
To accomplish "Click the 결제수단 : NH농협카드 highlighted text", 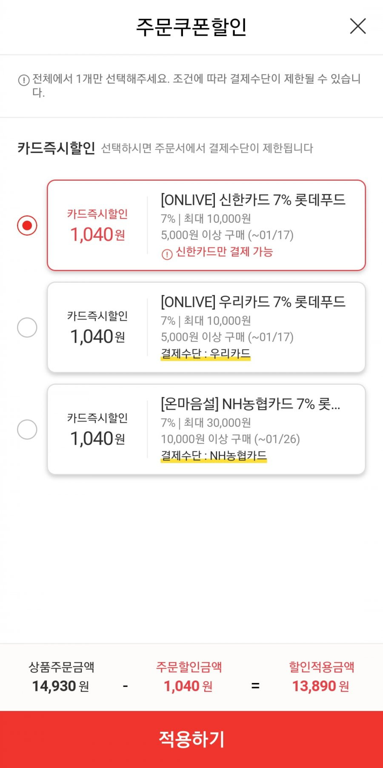I will click(x=214, y=455).
